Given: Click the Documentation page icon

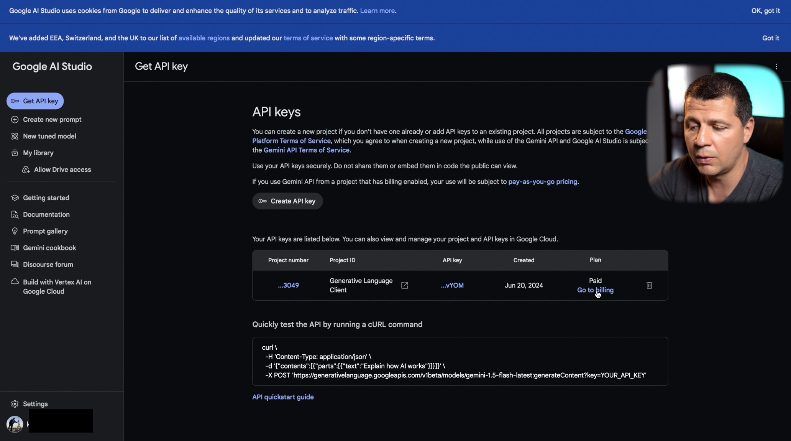Looking at the screenshot, I should [x=15, y=215].
